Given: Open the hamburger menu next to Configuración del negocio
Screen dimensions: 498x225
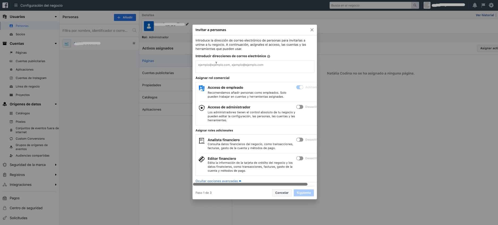Looking at the screenshot, I should pyautogui.click(x=16, y=5).
